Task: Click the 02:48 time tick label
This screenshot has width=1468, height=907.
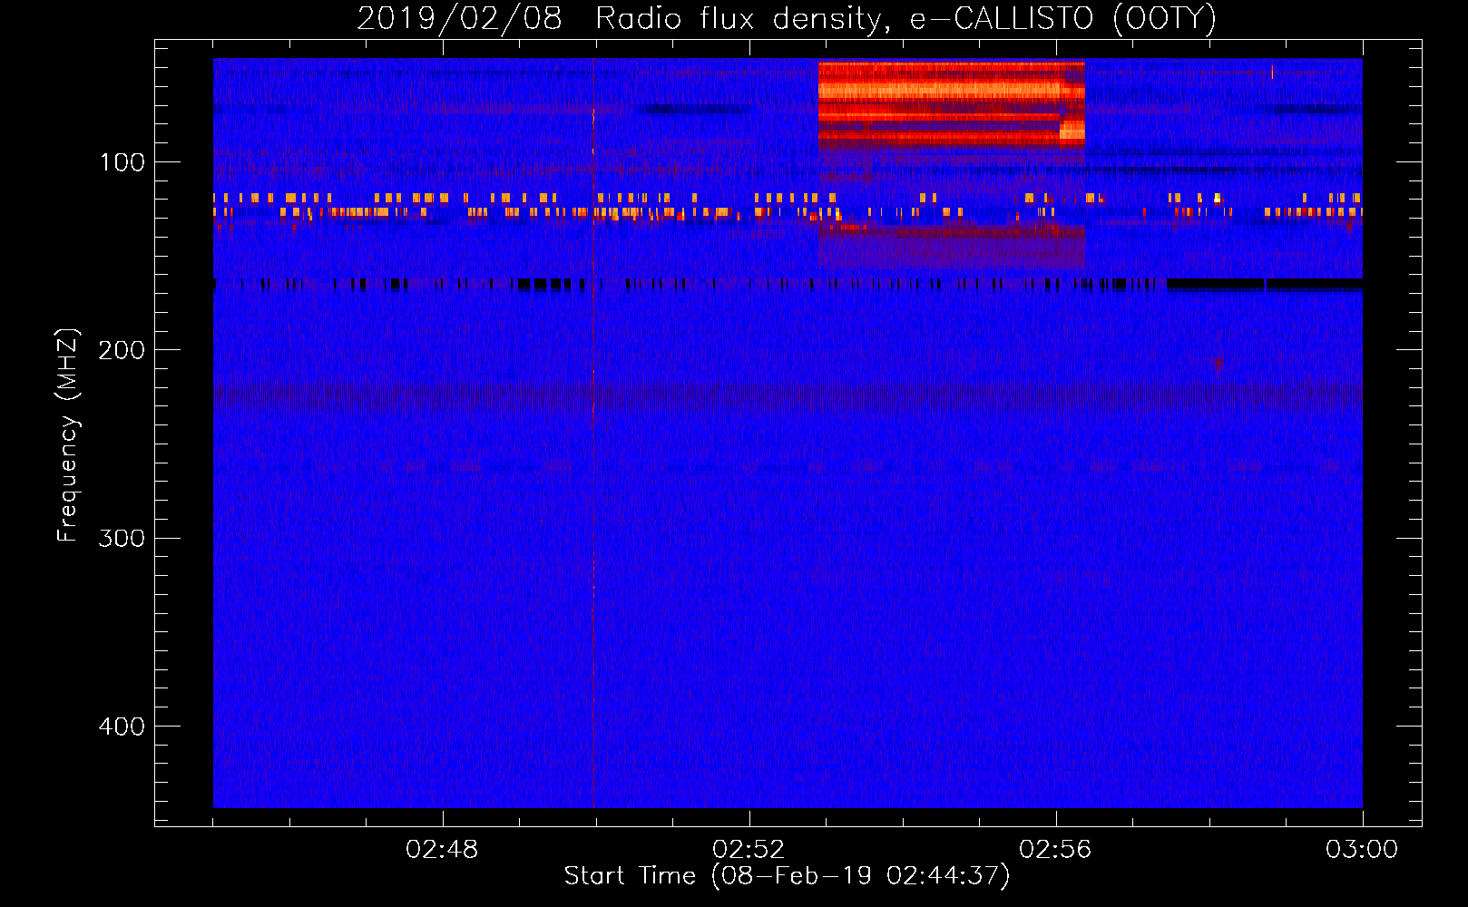Action: (442, 850)
